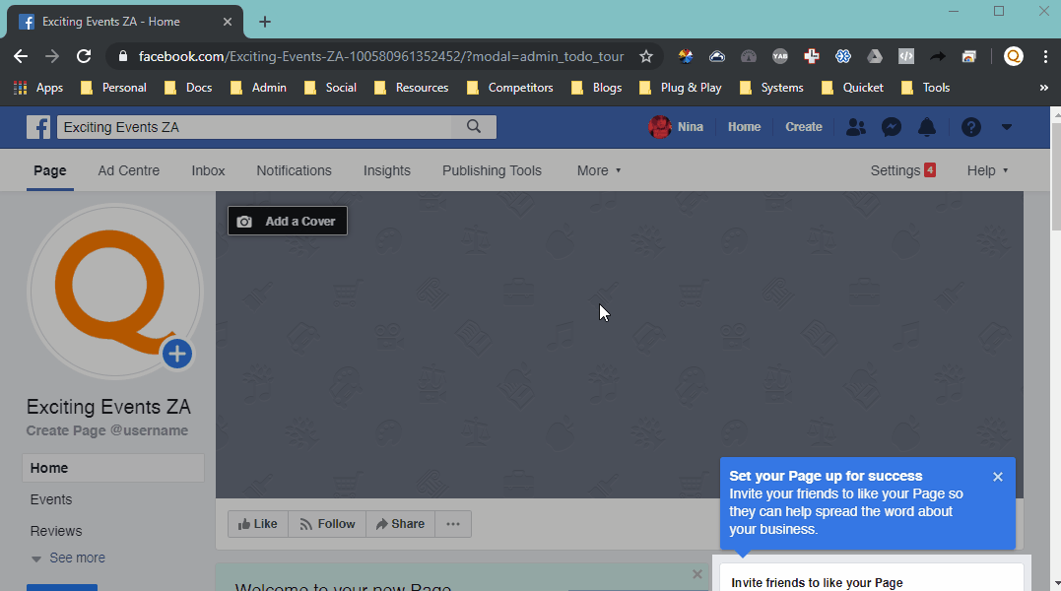Click the code brackets extension icon
The image size is (1061, 591).
pyautogui.click(x=906, y=57)
